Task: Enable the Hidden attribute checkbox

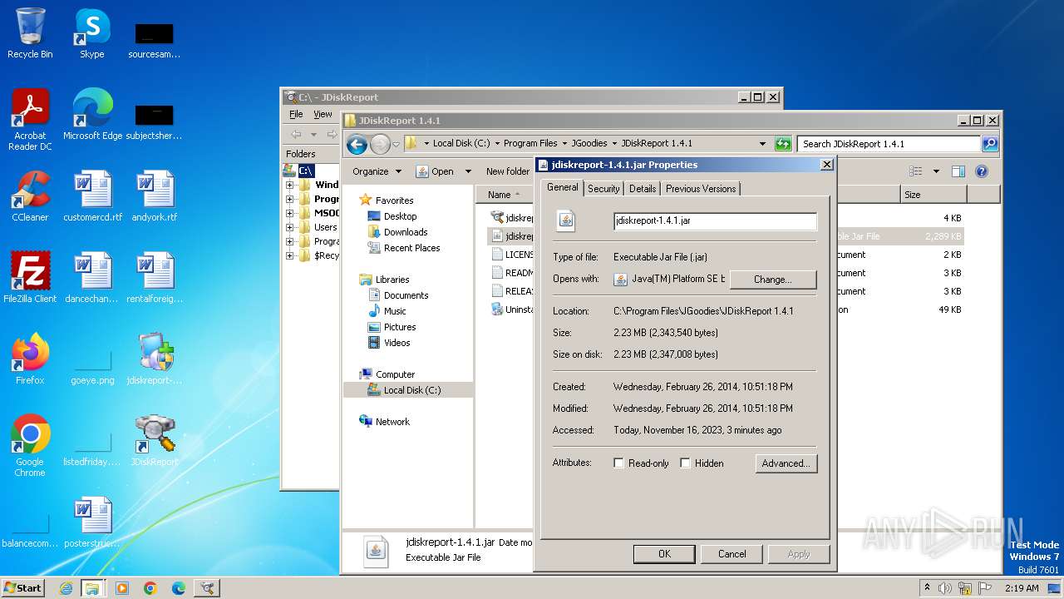Action: tap(685, 463)
